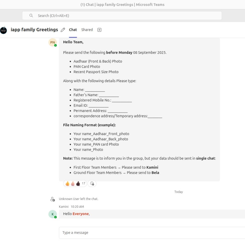Click the Kamini sender name label
The image size is (245, 245).
[x=64, y=207]
